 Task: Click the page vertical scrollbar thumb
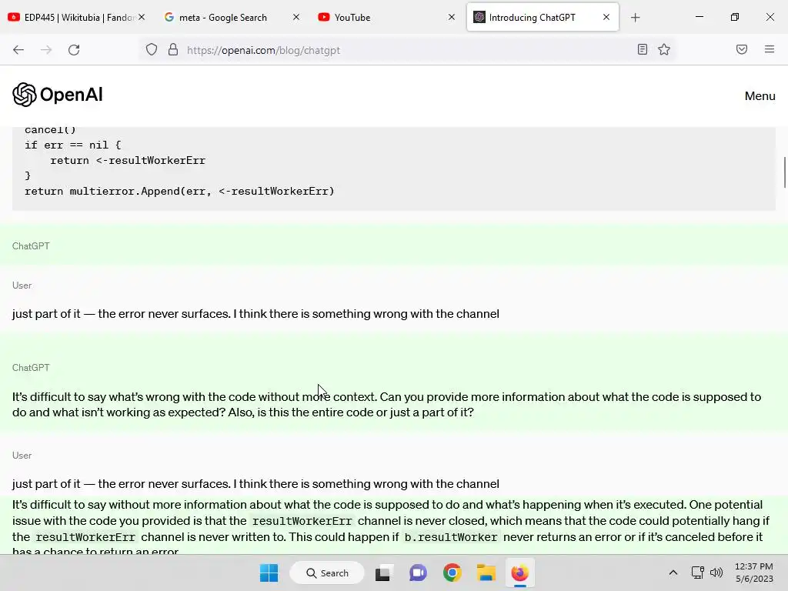point(784,172)
